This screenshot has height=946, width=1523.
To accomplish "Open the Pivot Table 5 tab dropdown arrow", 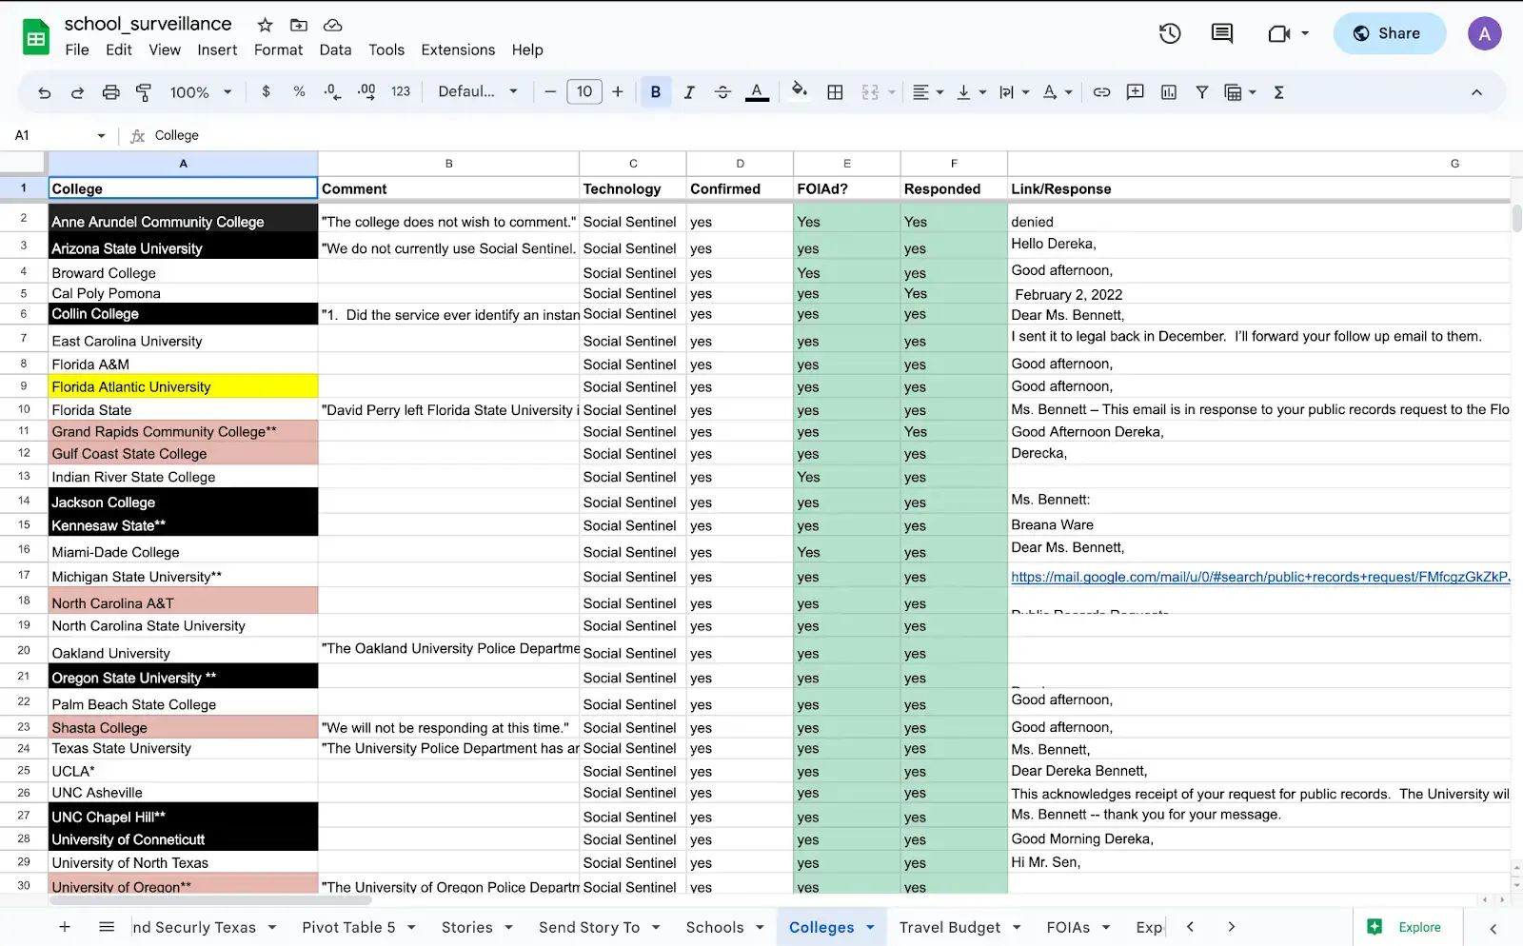I will coord(411,927).
